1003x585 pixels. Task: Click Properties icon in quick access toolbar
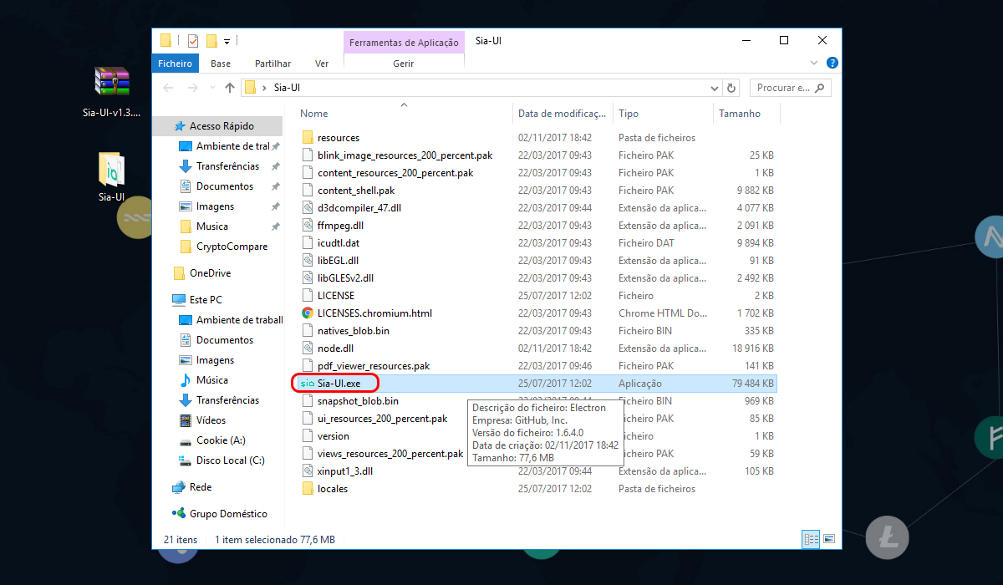(193, 40)
